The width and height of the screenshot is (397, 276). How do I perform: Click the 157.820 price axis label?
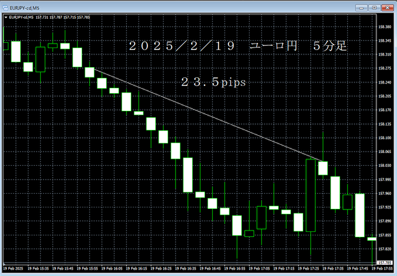(x=385, y=249)
